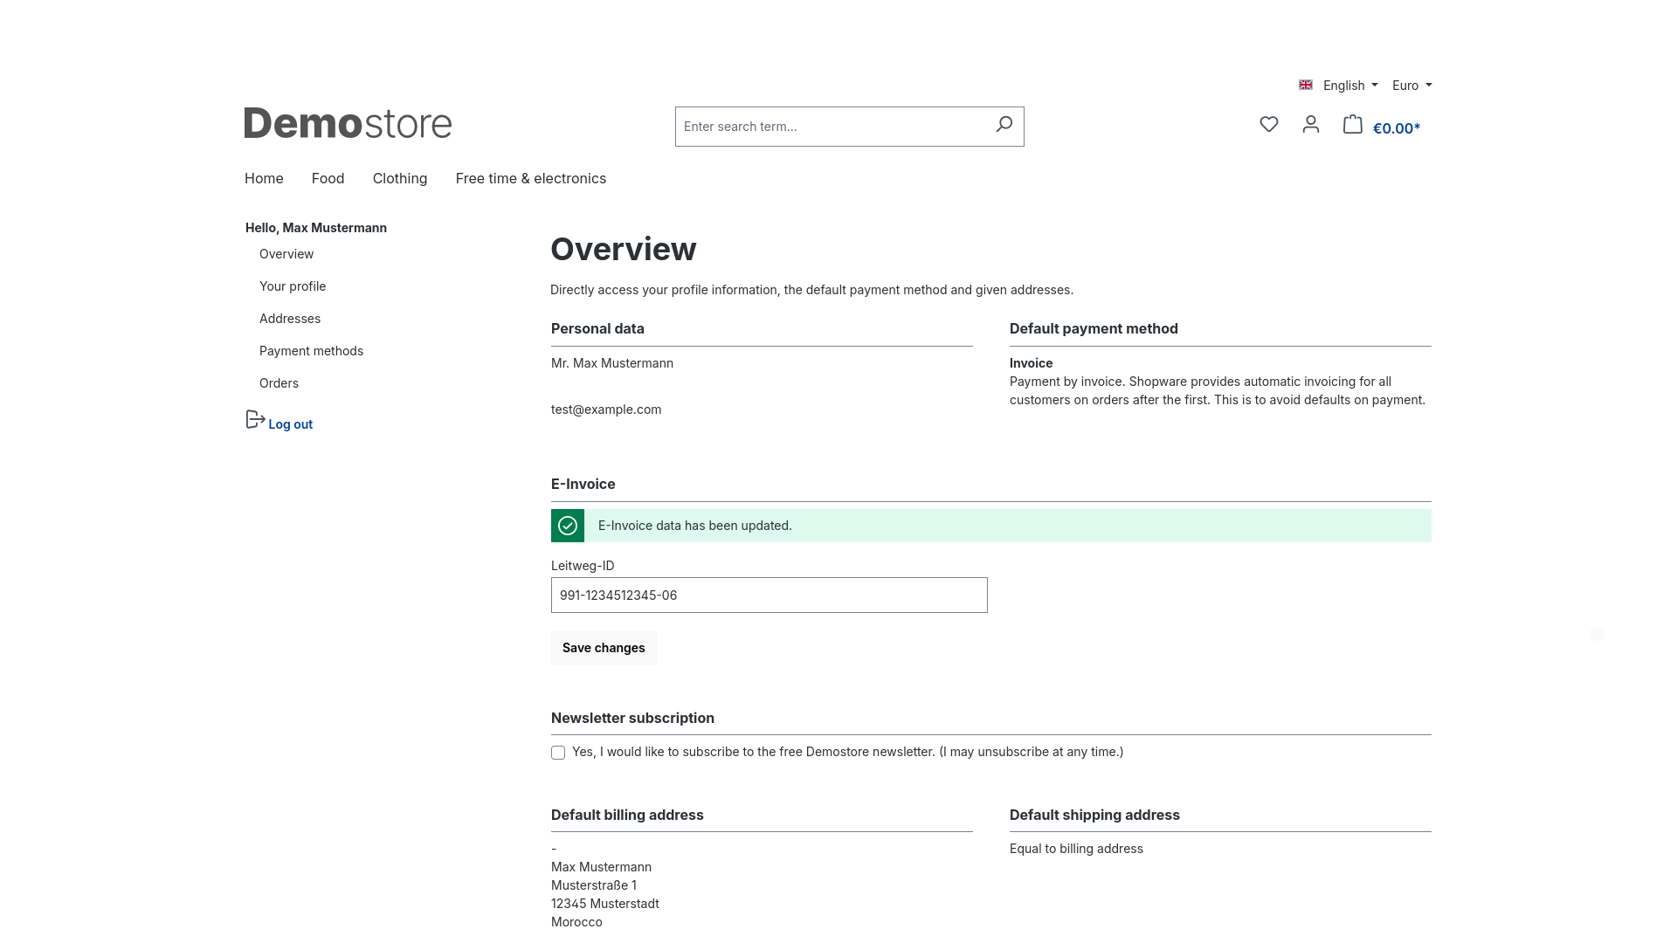Select Overview in account sidebar
1677x943 pixels.
point(286,254)
